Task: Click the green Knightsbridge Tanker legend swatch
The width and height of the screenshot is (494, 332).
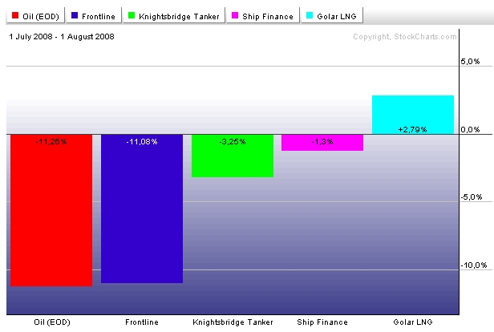Action: click(132, 15)
